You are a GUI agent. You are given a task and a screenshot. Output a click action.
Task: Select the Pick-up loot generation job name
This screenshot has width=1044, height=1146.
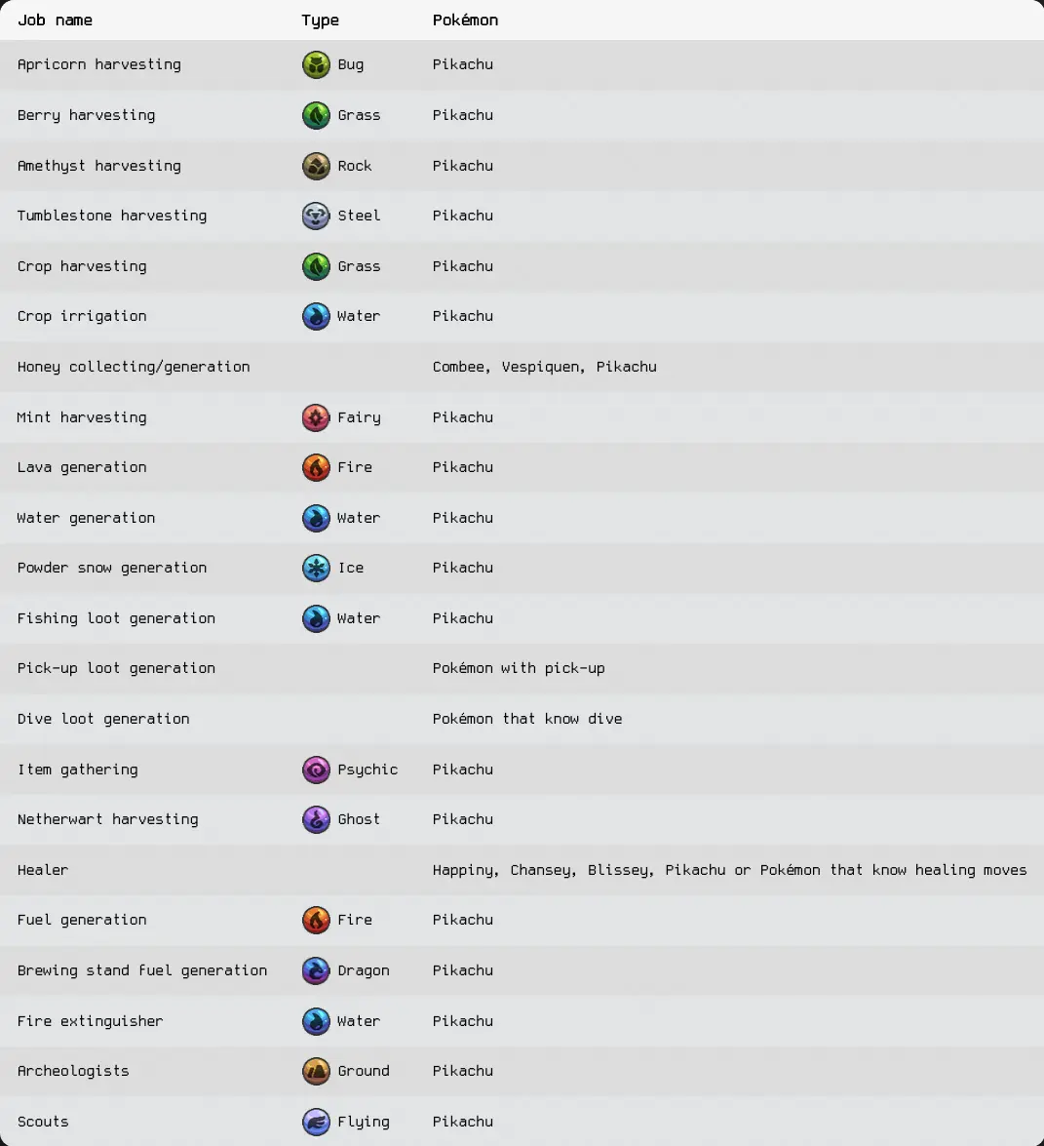116,668
